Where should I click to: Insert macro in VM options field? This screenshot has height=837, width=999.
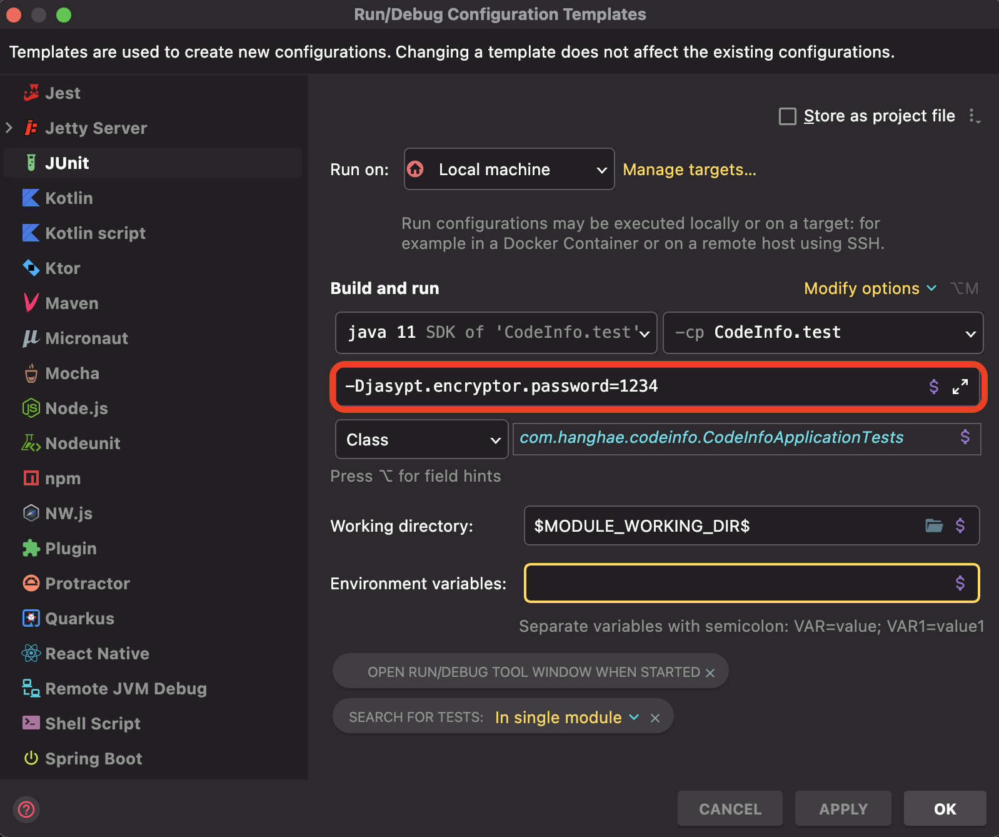pos(934,387)
